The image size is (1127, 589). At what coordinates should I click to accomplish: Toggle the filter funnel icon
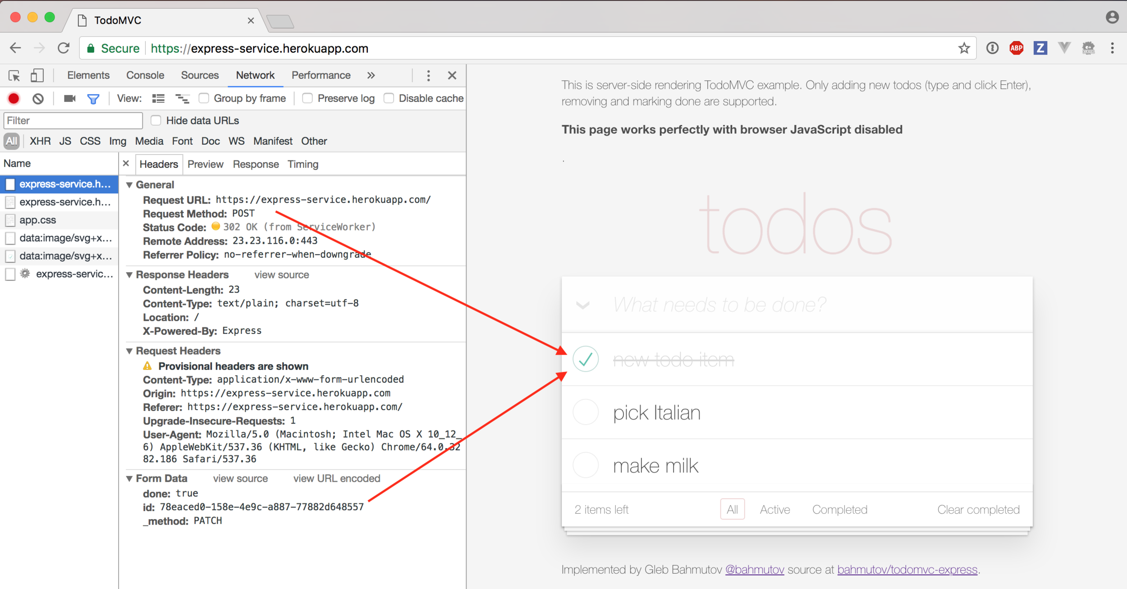coord(93,98)
